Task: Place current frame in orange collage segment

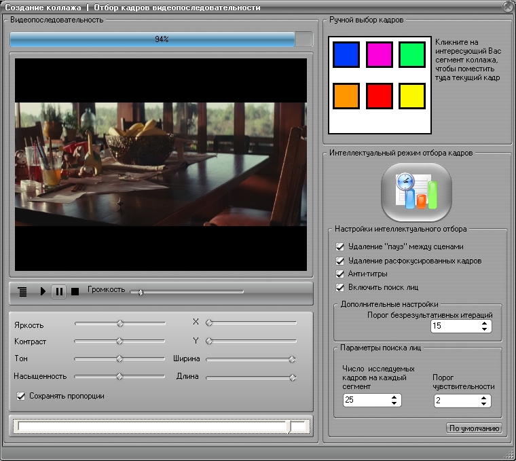Action: coord(346,96)
